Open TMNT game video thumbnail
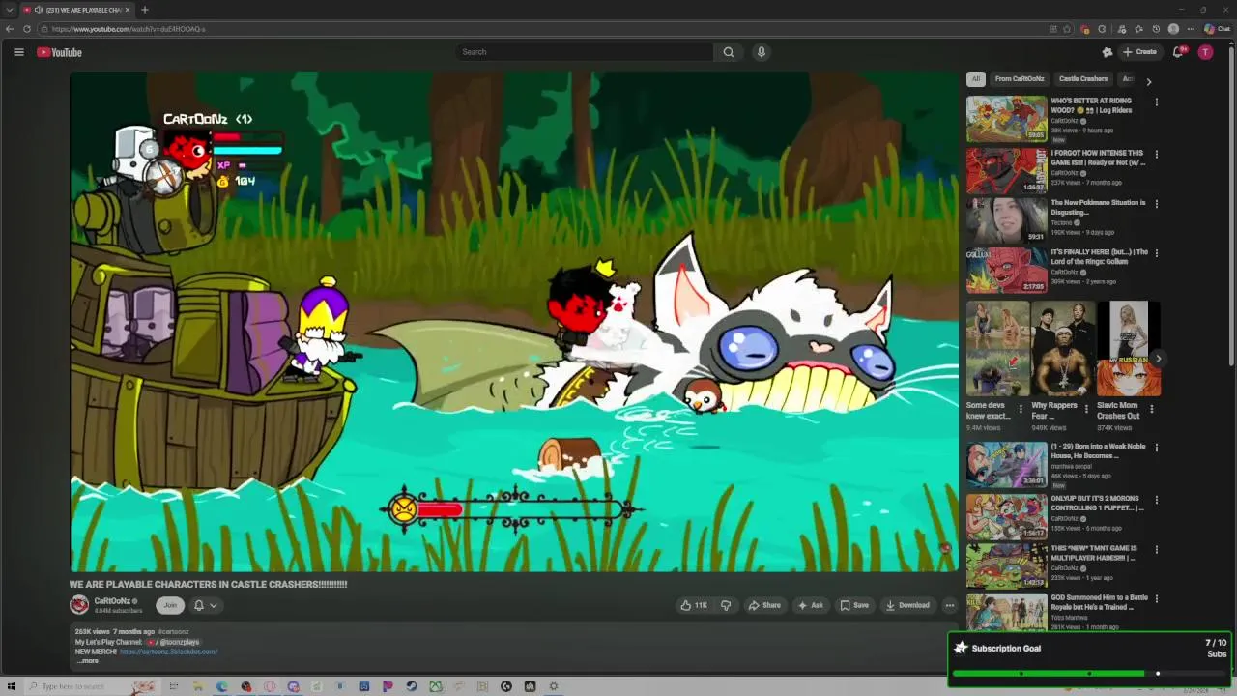 pos(1007,566)
